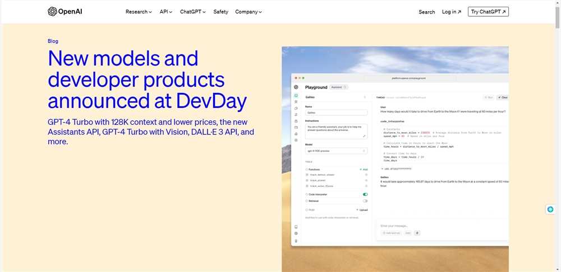
Task: Click the info icon beside Code interpreter
Action: (x=307, y=195)
